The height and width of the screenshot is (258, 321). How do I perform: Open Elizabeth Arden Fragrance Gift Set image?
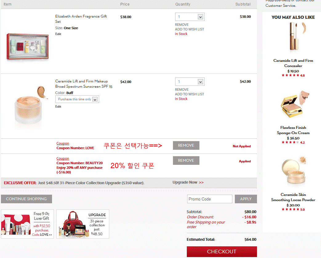(28, 47)
